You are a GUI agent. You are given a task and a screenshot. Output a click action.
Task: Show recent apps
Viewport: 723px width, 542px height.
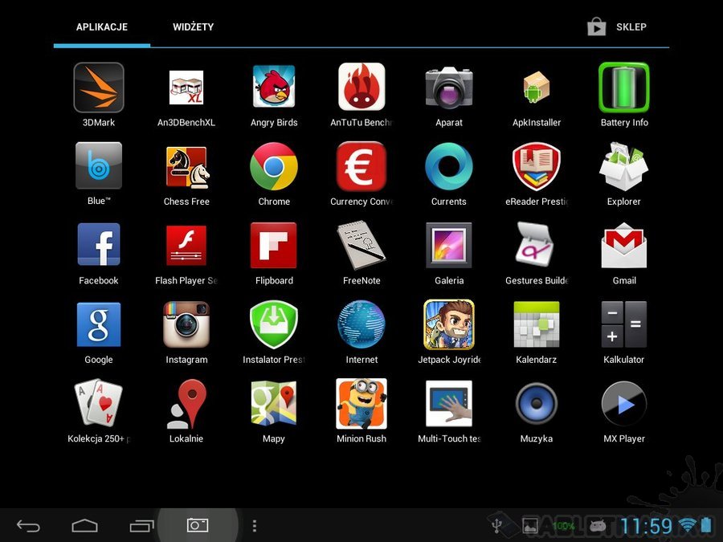[x=141, y=526]
